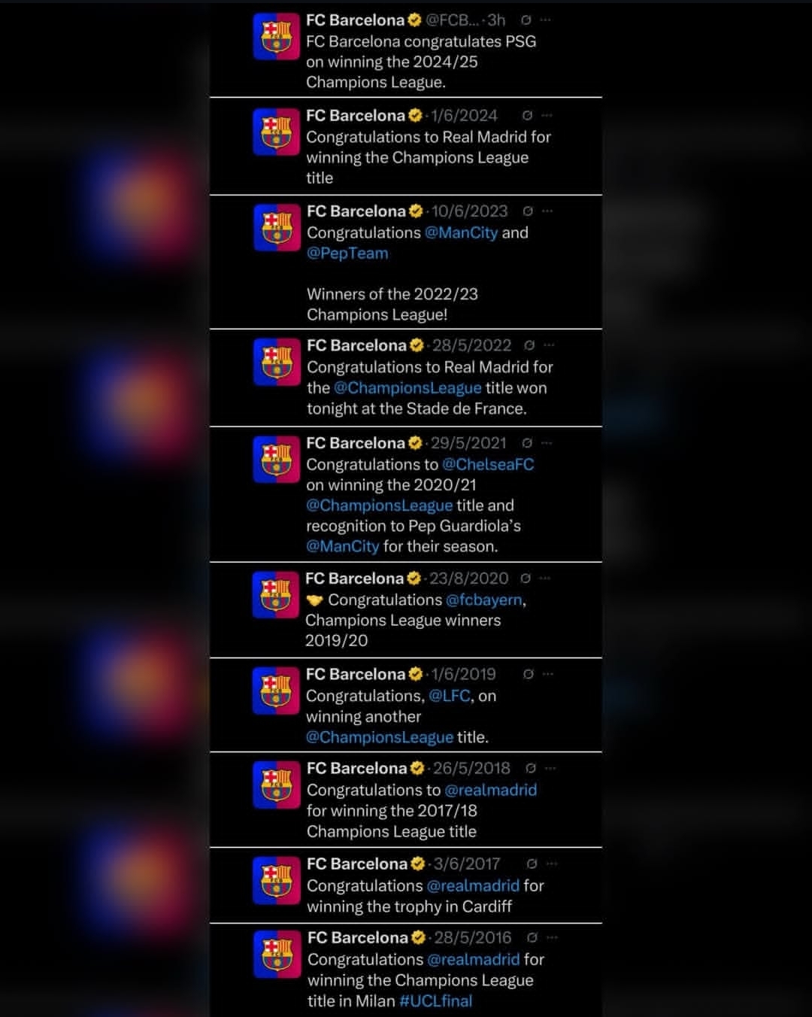Open the three-dot menu on the 1/6/2019 tweet
The height and width of the screenshot is (1017, 812).
tap(548, 674)
